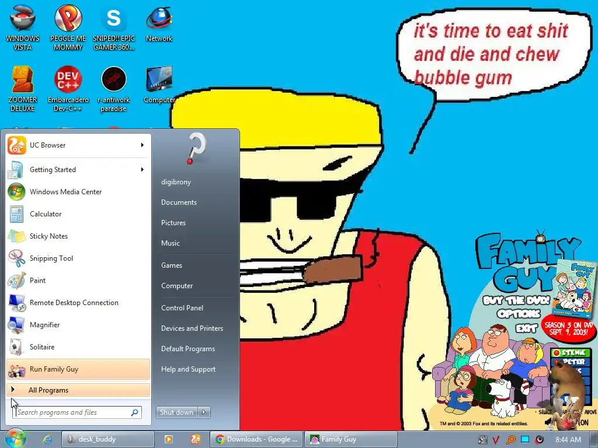Click the Search programs and files box

tap(77, 412)
